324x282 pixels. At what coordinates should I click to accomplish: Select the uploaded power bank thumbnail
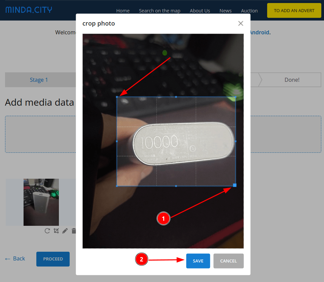[x=41, y=202]
